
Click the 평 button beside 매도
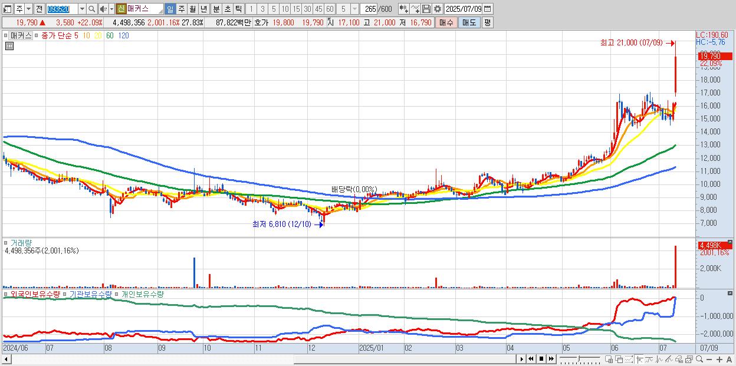[487, 22]
